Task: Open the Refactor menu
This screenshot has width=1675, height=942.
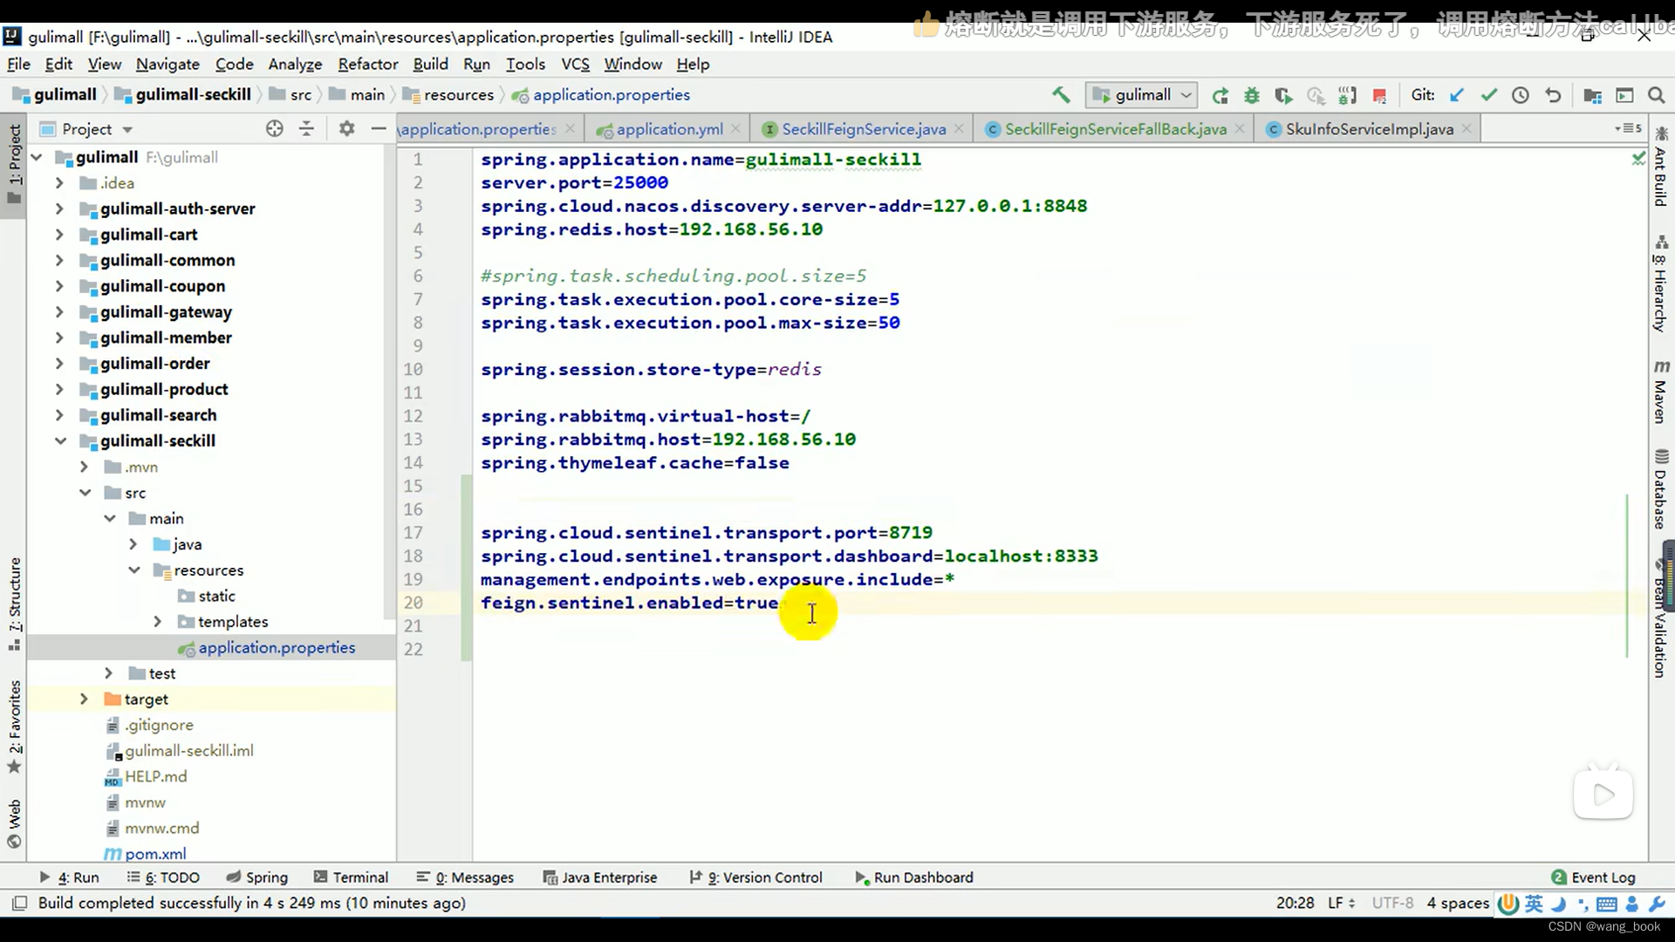Action: pyautogui.click(x=367, y=65)
